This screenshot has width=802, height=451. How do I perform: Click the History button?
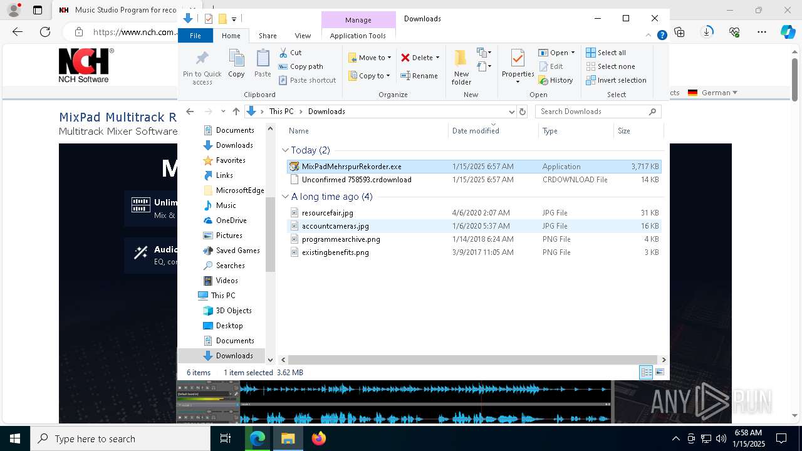click(x=556, y=80)
